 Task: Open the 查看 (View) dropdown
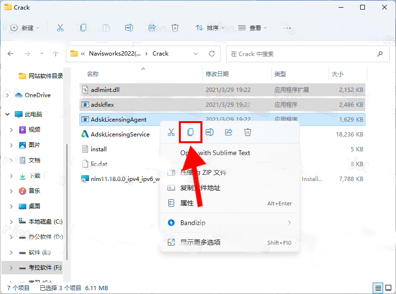click(x=253, y=28)
